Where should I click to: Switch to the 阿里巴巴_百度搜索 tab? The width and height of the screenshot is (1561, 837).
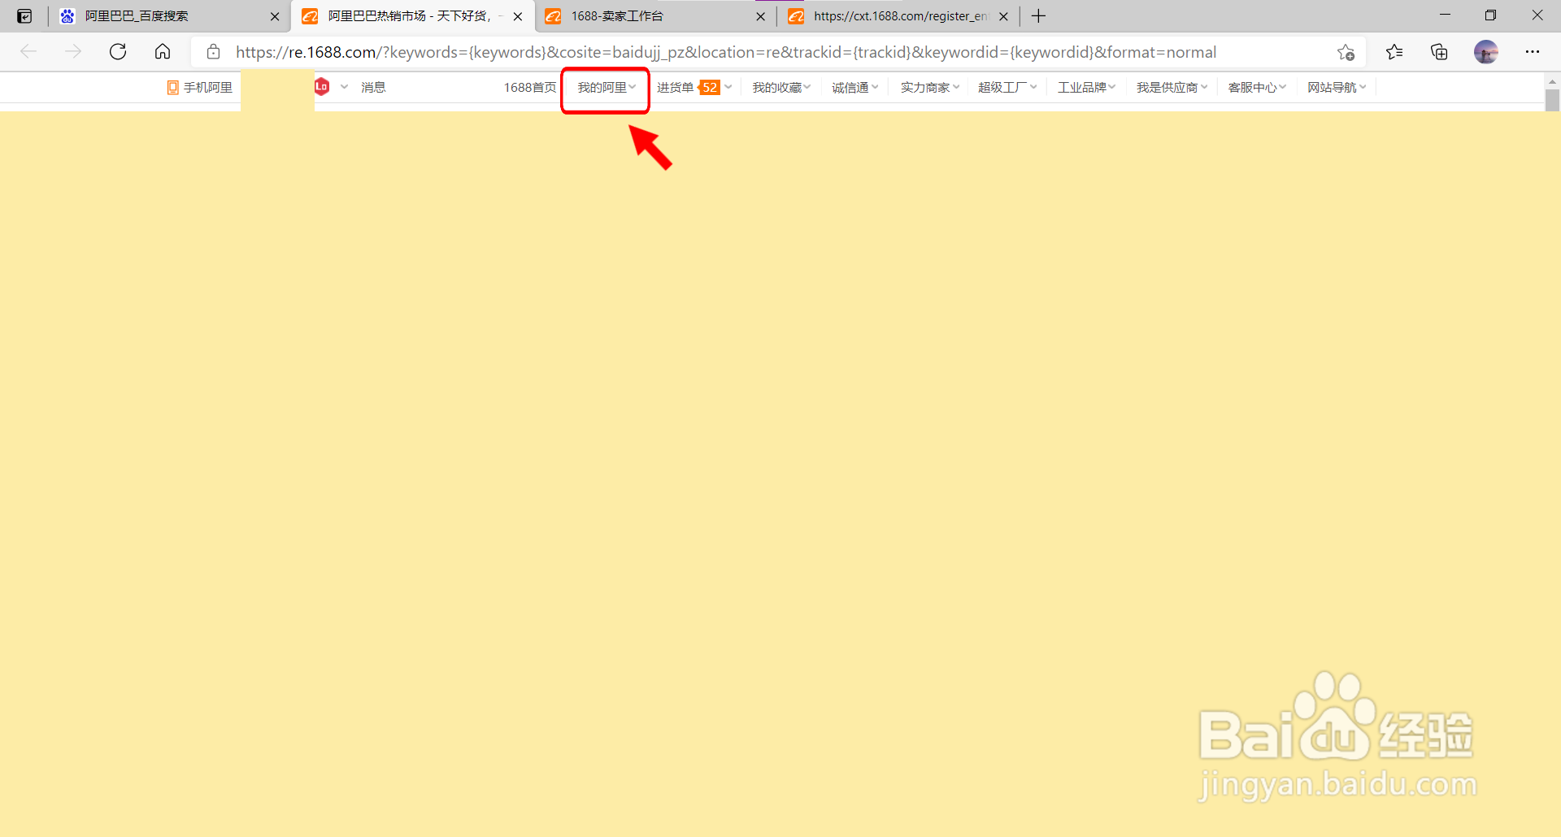169,16
